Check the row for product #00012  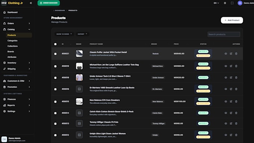tap(55, 135)
